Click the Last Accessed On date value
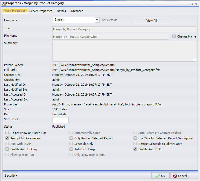The height and width of the screenshot is (181, 200). click(82, 94)
